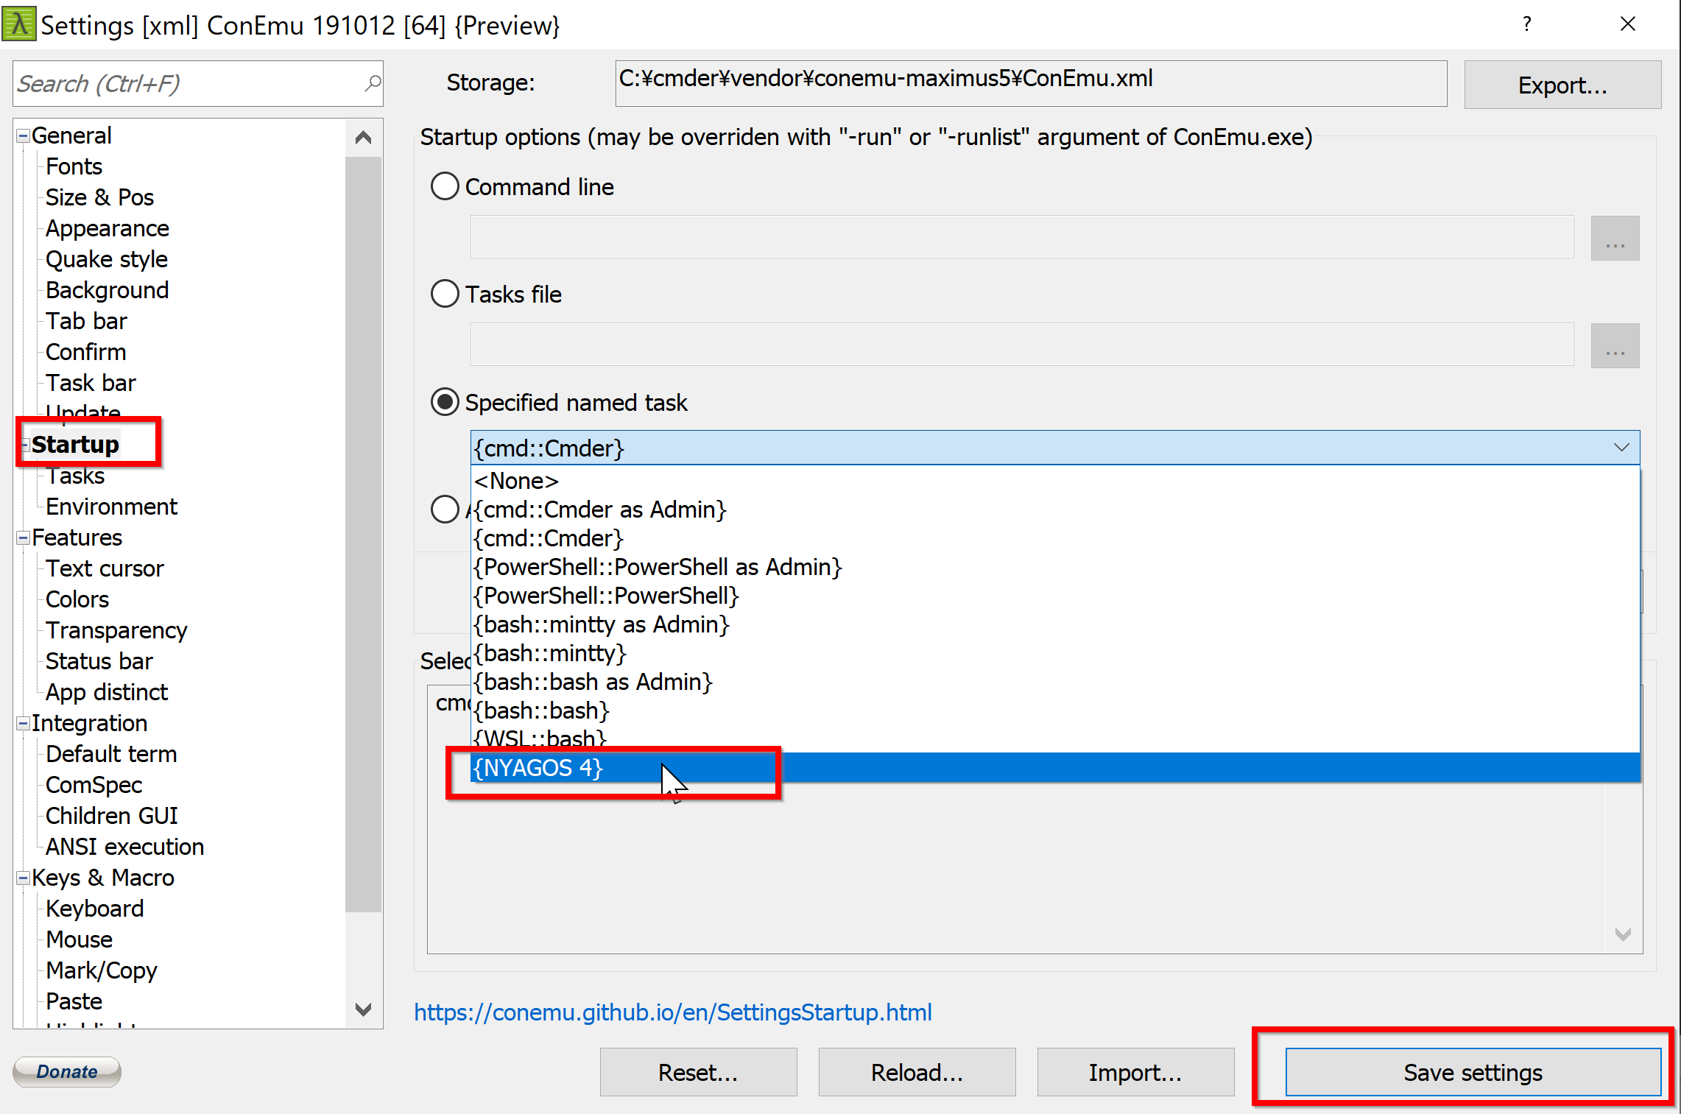Viewport: 1681px width, 1114px height.
Task: Open the Children GUI settings page
Action: [111, 816]
